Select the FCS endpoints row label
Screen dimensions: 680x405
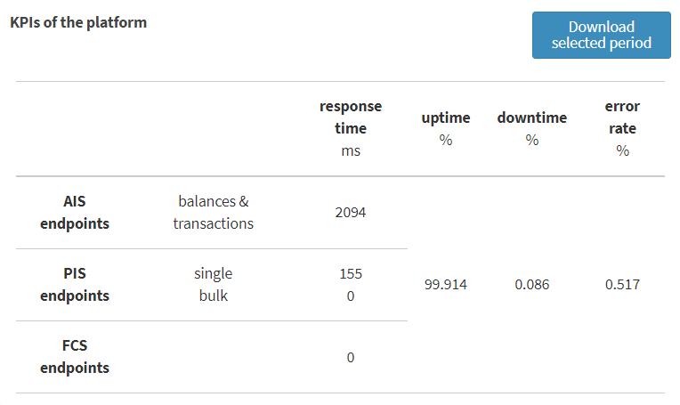point(75,356)
